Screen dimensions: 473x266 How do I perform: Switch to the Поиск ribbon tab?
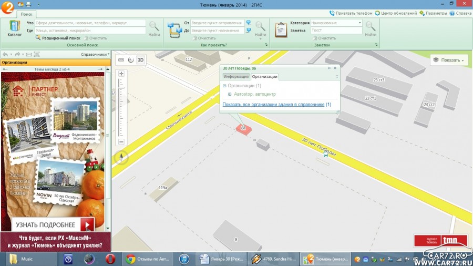(x=26, y=14)
